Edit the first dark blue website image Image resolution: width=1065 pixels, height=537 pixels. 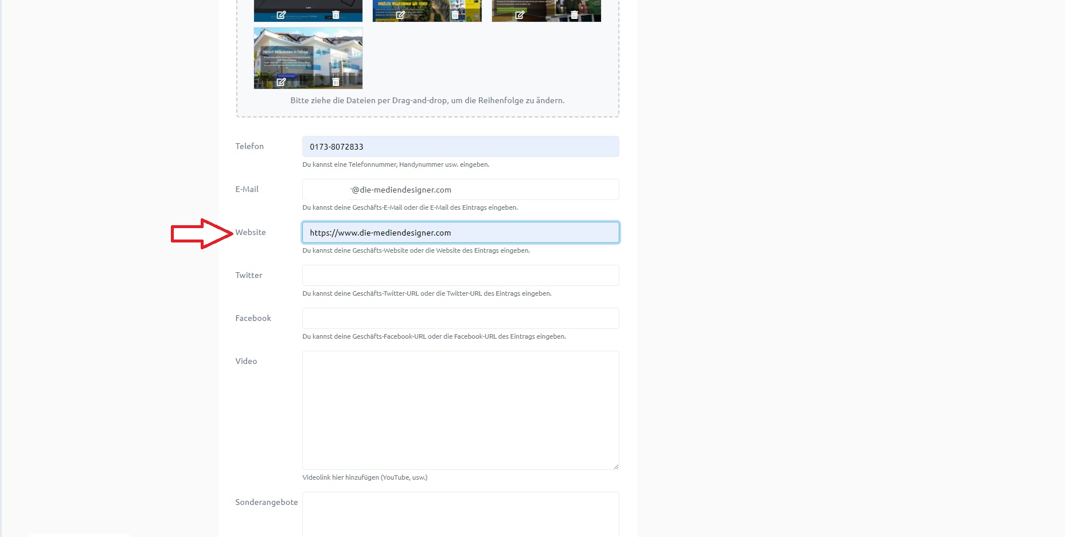(x=281, y=15)
